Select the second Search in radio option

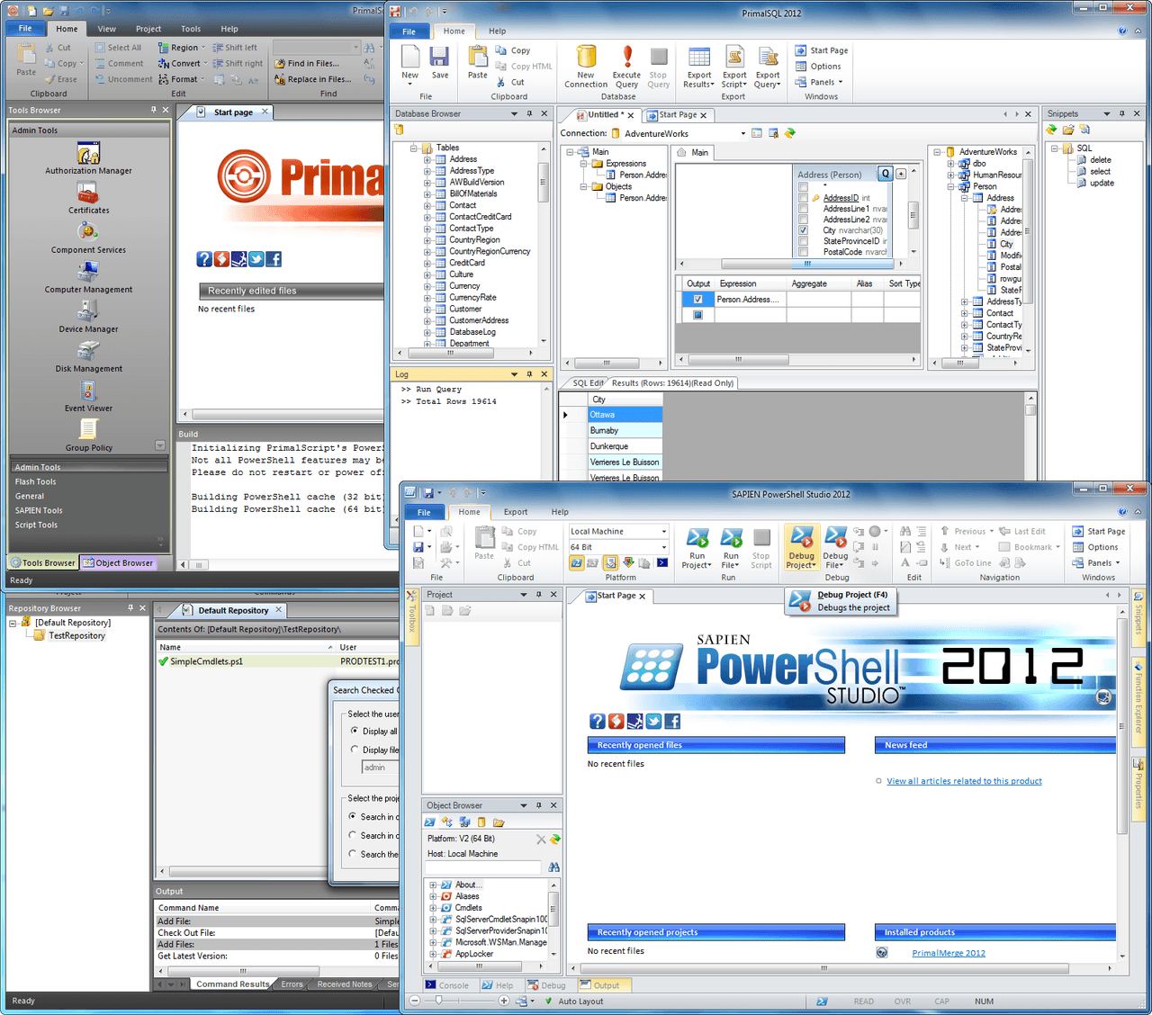353,835
